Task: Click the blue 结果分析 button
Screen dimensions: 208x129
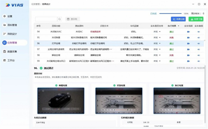Action: point(178,19)
